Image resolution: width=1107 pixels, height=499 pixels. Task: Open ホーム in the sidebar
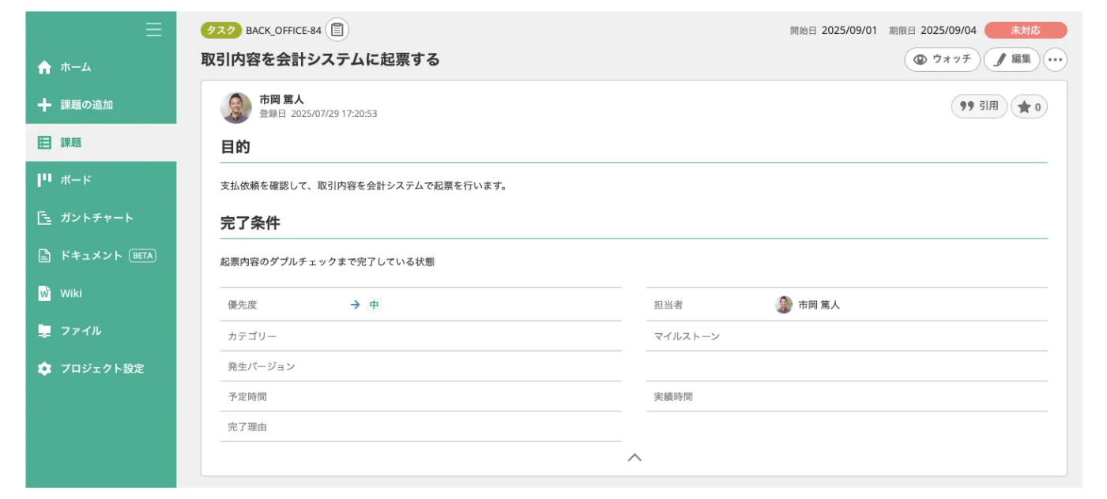point(101,67)
